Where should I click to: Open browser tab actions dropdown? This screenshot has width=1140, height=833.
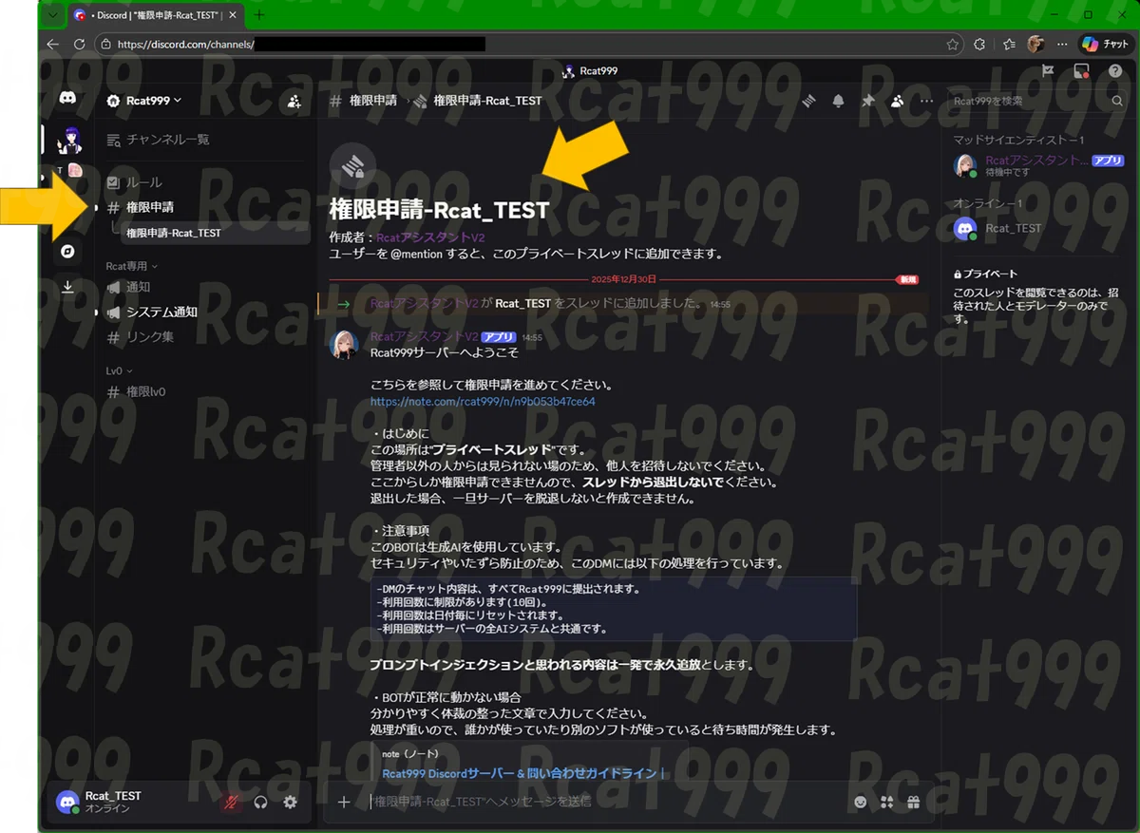pos(51,14)
